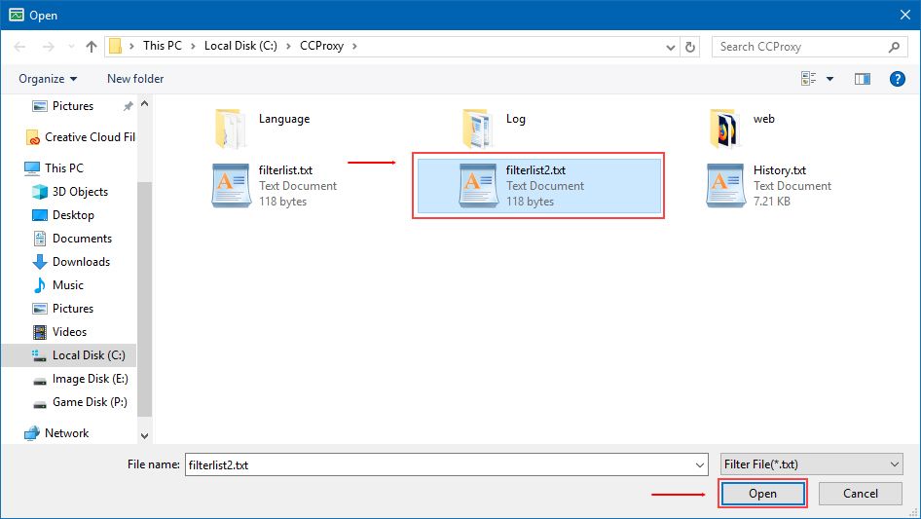Open the File name history dropdown
The image size is (921, 519).
click(x=699, y=464)
